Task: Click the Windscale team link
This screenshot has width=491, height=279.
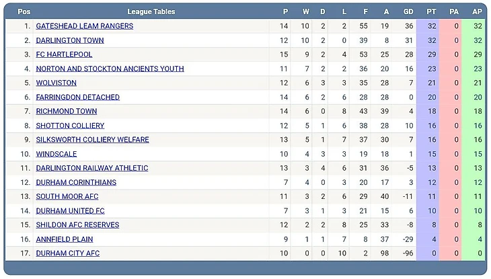Action: click(x=56, y=154)
